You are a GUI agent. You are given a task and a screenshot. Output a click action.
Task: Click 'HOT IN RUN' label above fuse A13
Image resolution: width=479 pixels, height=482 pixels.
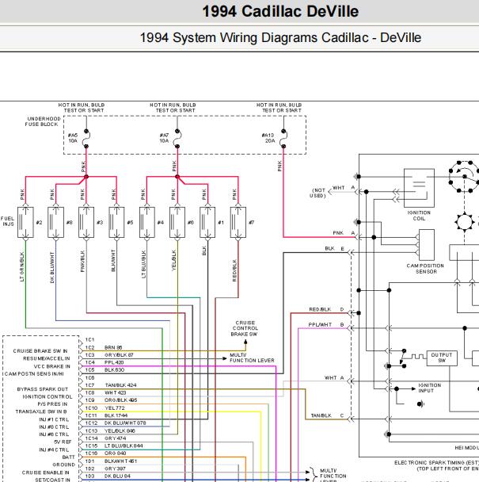click(x=279, y=108)
